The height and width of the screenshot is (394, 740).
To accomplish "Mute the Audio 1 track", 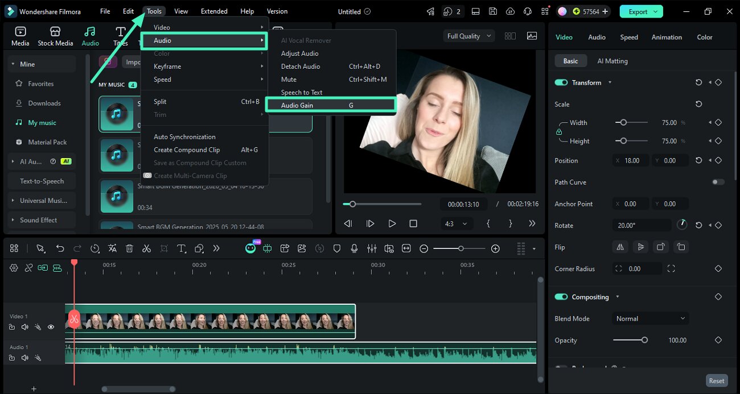I will 24,358.
